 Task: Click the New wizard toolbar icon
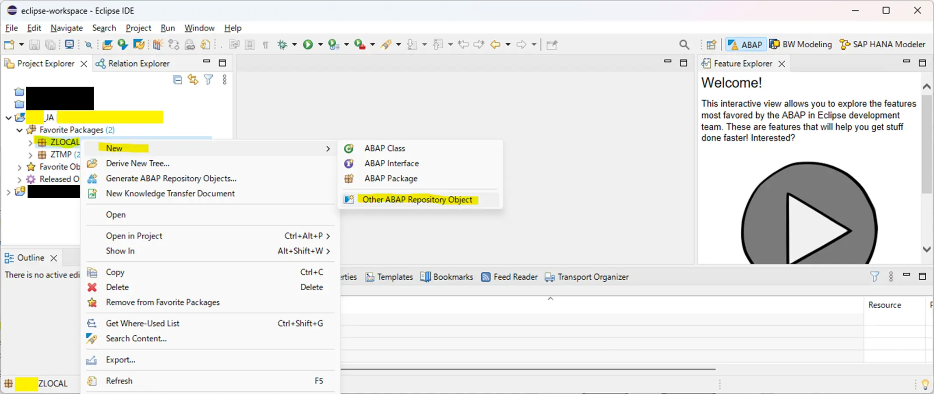9,45
